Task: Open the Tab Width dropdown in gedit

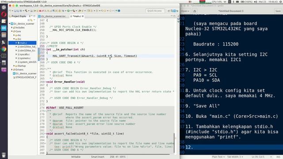Action: click(235, 157)
